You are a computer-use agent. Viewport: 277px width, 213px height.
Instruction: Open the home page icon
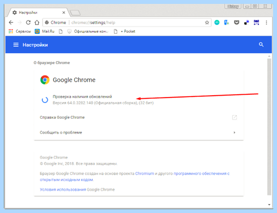pos(37,23)
